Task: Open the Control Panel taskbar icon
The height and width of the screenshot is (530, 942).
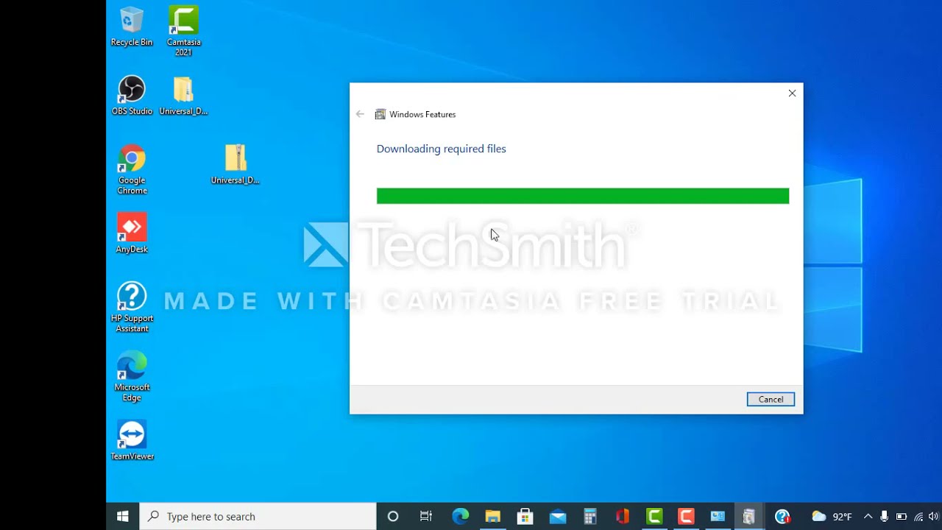Action: coord(718,516)
